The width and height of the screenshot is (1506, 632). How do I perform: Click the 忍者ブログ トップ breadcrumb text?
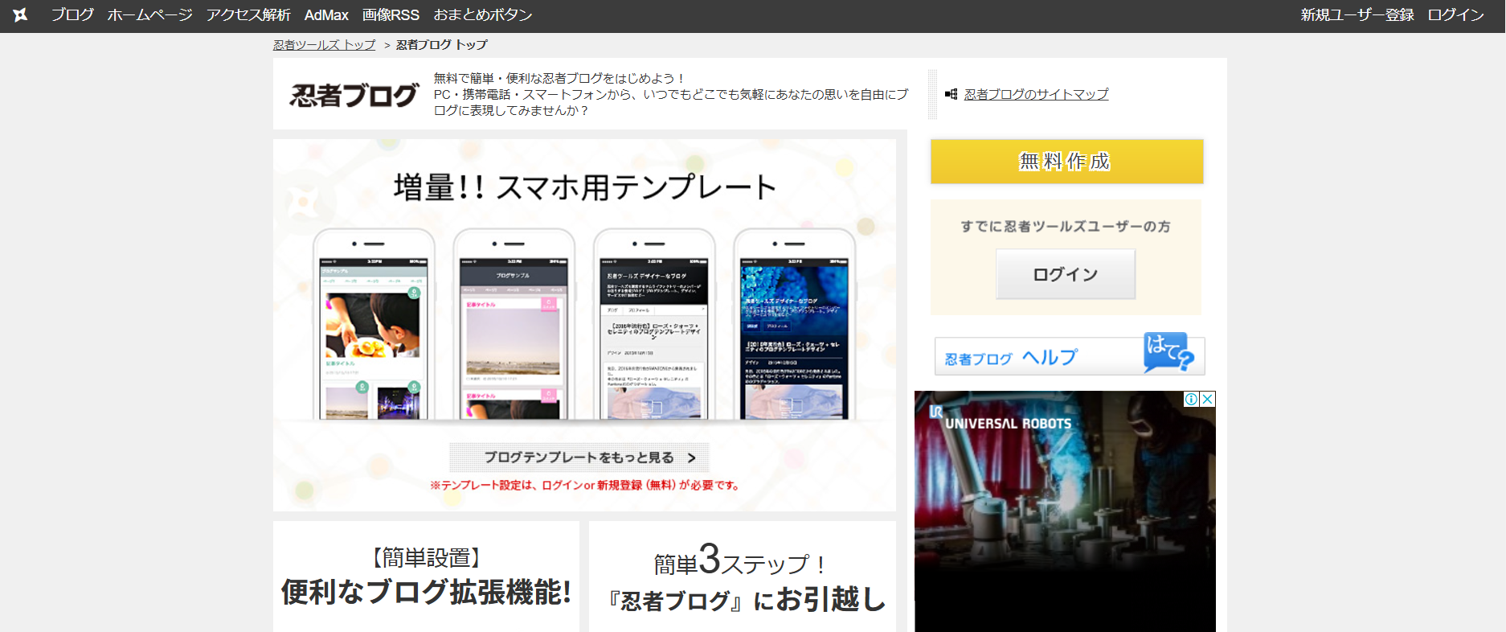coord(442,45)
